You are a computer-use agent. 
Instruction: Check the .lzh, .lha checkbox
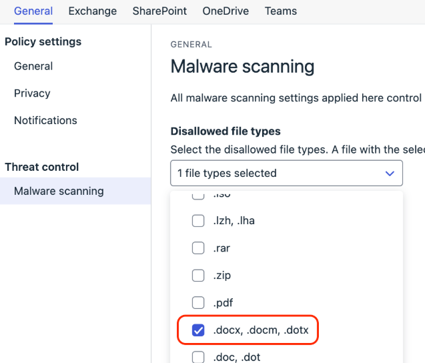(x=198, y=221)
